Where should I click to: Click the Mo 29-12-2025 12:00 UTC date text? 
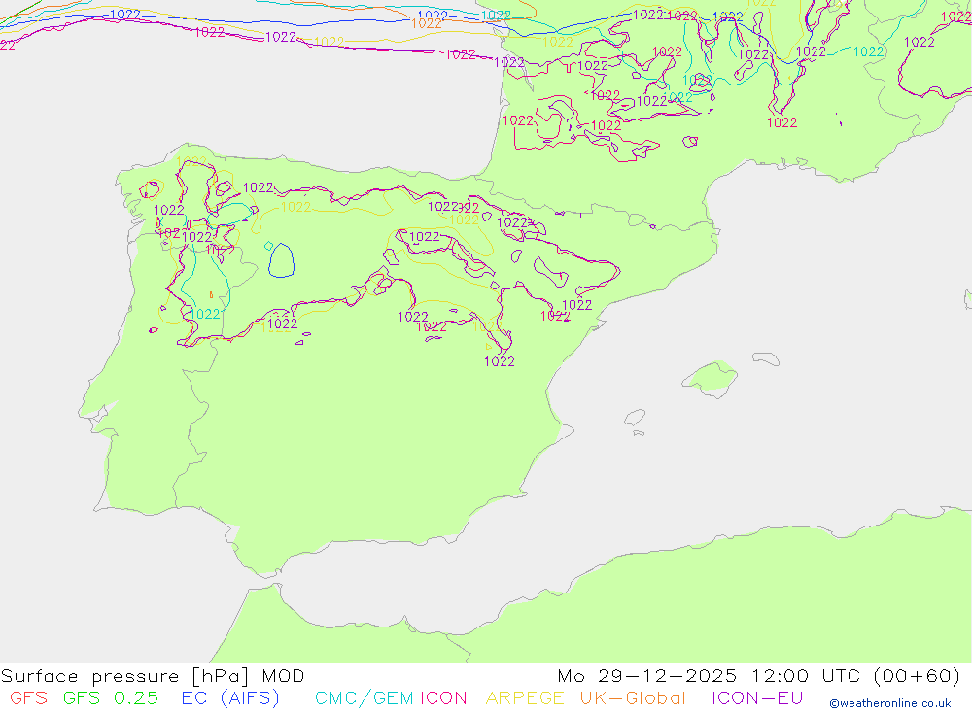713,676
